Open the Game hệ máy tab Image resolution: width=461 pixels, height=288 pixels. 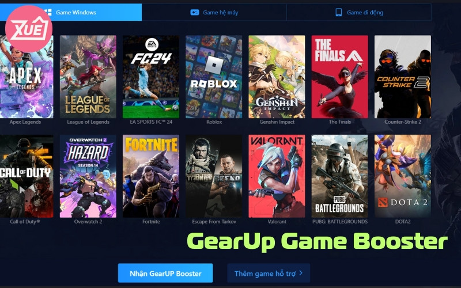[x=214, y=12]
